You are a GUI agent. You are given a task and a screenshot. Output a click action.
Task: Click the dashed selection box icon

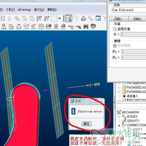[x=54, y=18]
